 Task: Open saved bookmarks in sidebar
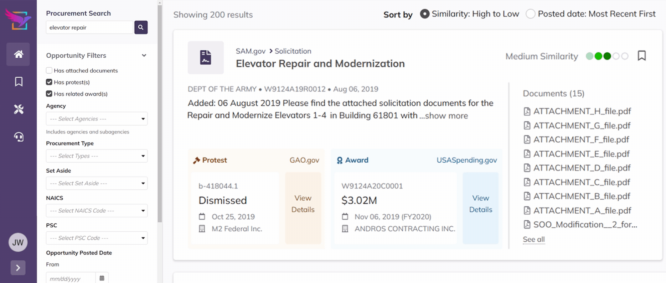tap(19, 82)
